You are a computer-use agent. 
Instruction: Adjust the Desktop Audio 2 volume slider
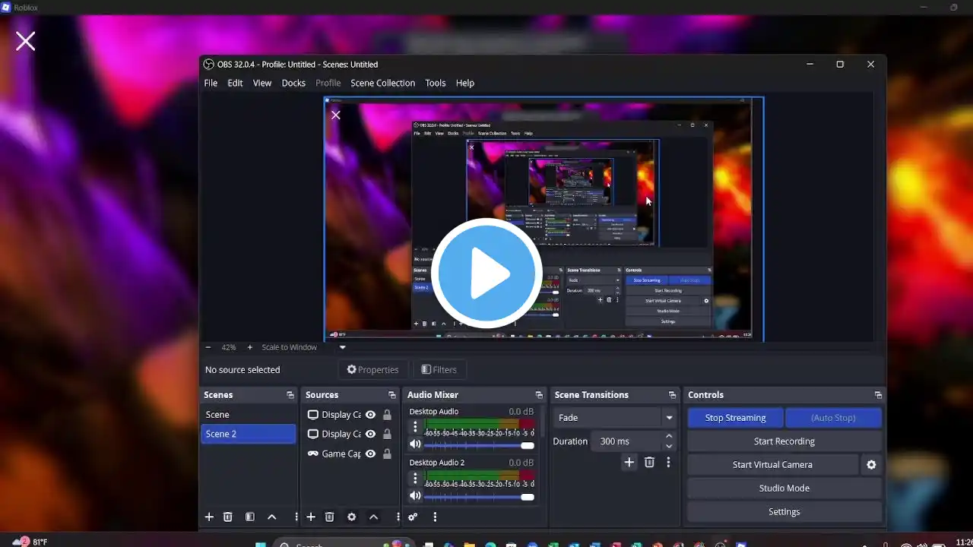(526, 497)
